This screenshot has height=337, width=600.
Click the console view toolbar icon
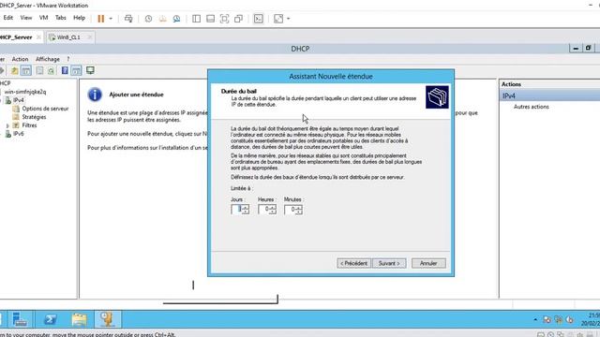[x=259, y=19]
